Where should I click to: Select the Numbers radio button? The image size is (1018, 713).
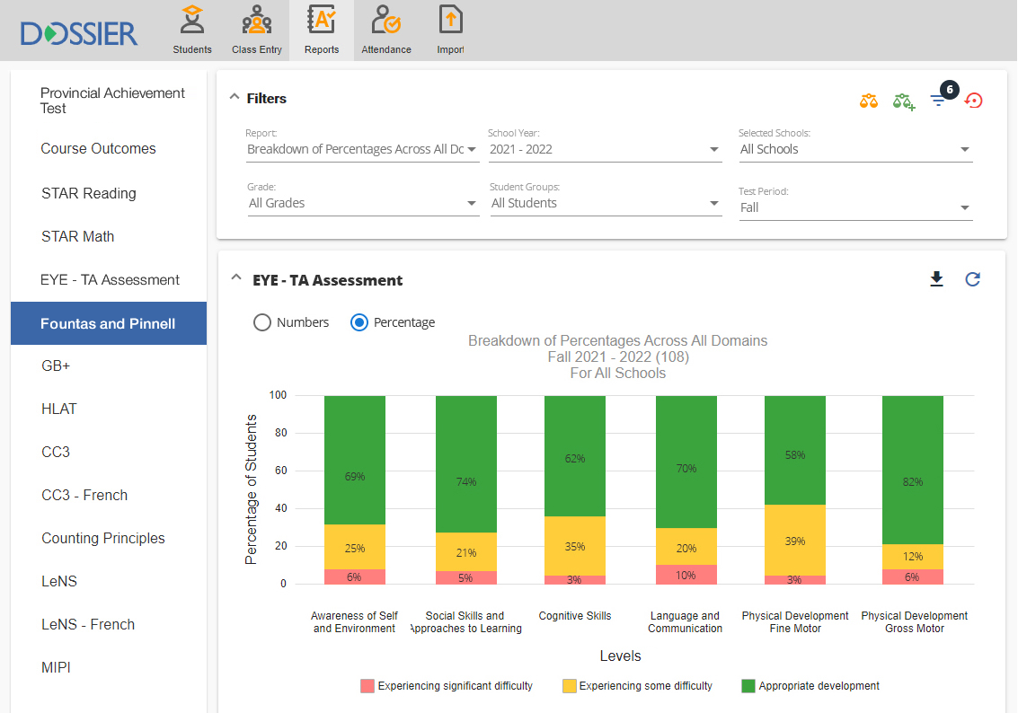[x=262, y=322]
